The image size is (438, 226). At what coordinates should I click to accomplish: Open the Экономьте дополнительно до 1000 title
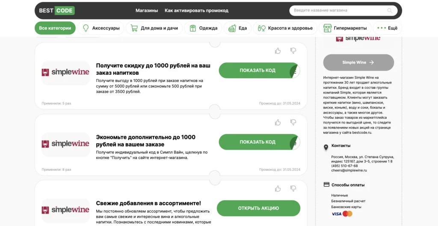pyautogui.click(x=146, y=141)
